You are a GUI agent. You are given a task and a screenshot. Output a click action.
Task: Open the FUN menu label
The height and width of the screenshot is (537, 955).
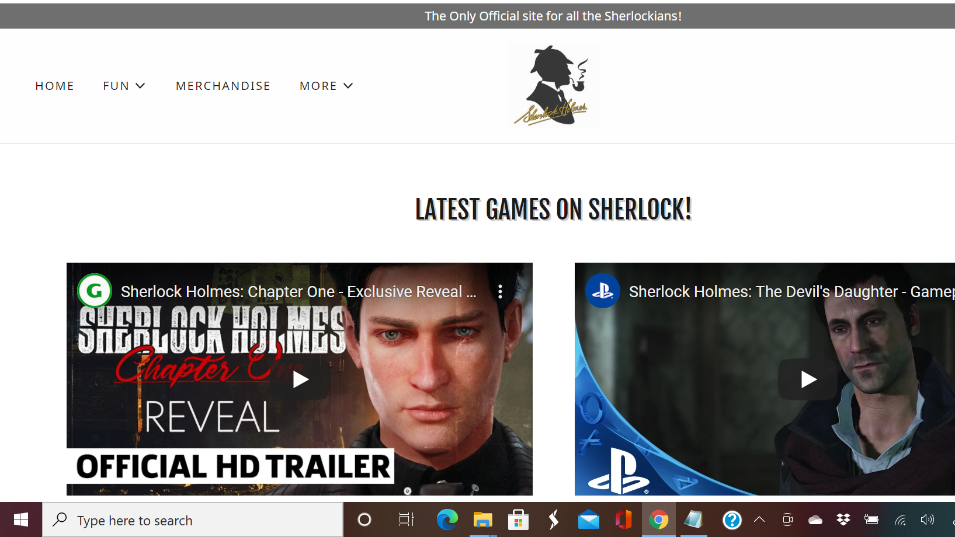coord(116,86)
